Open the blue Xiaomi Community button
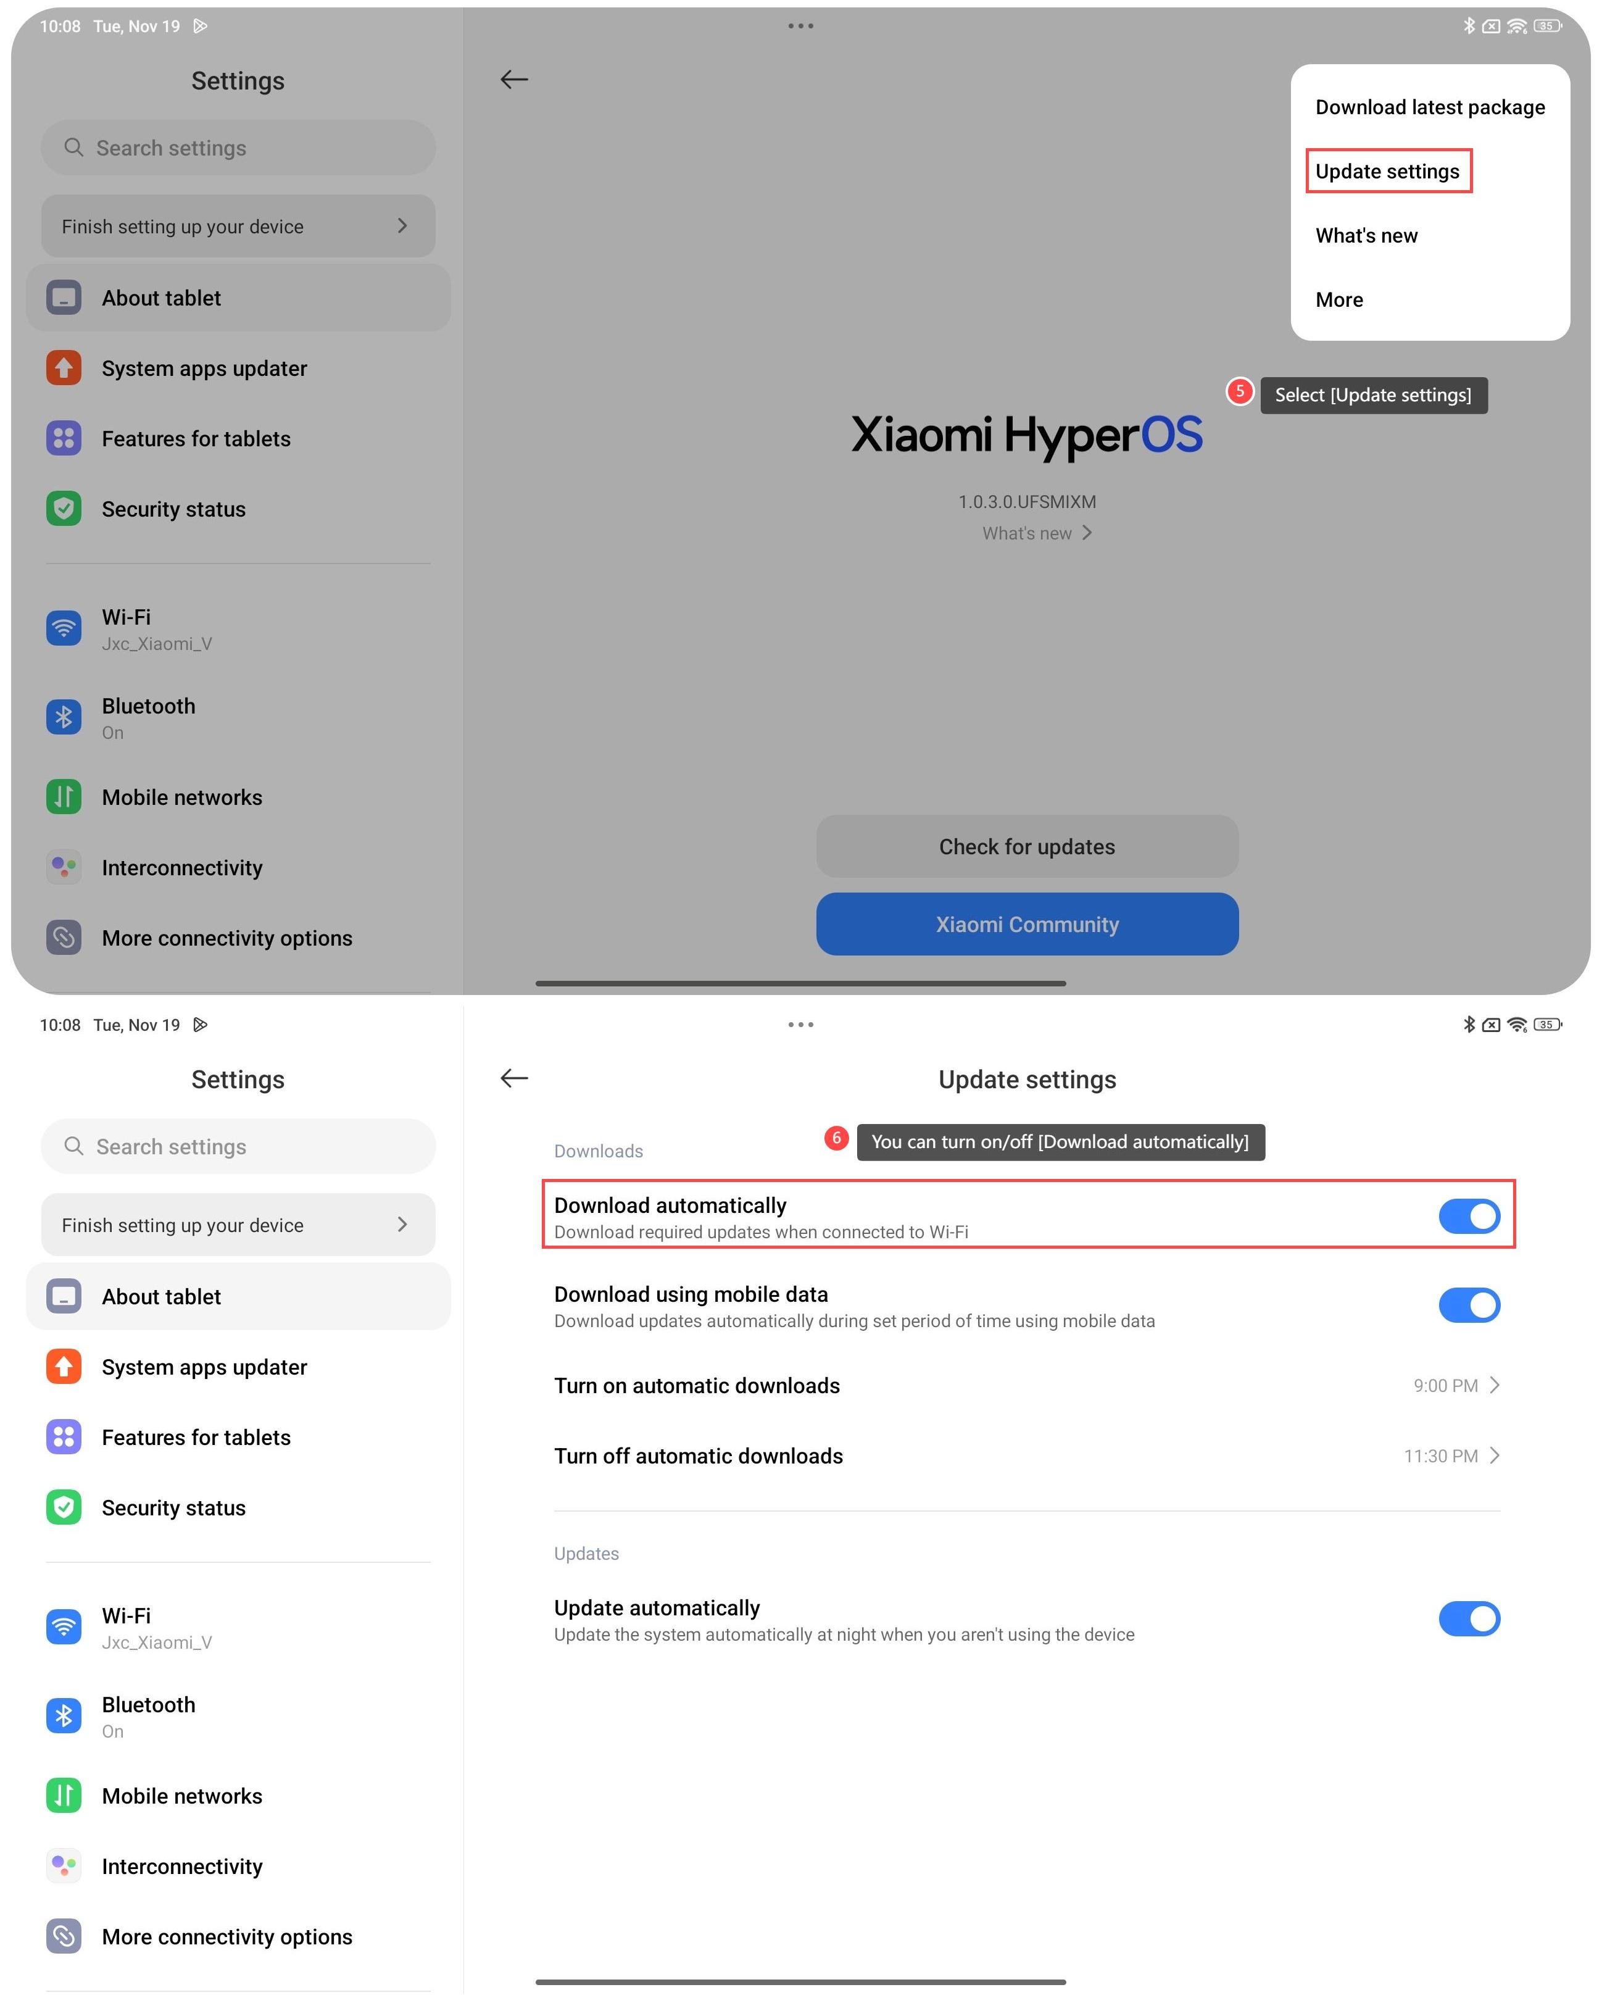Image resolution: width=1602 pixels, height=2003 pixels. [x=1027, y=925]
